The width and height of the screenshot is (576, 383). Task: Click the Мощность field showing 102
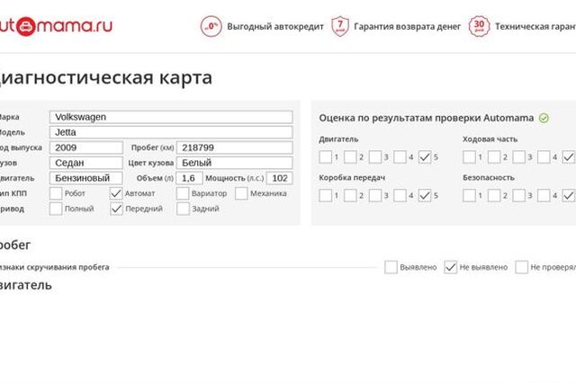pyautogui.click(x=280, y=178)
